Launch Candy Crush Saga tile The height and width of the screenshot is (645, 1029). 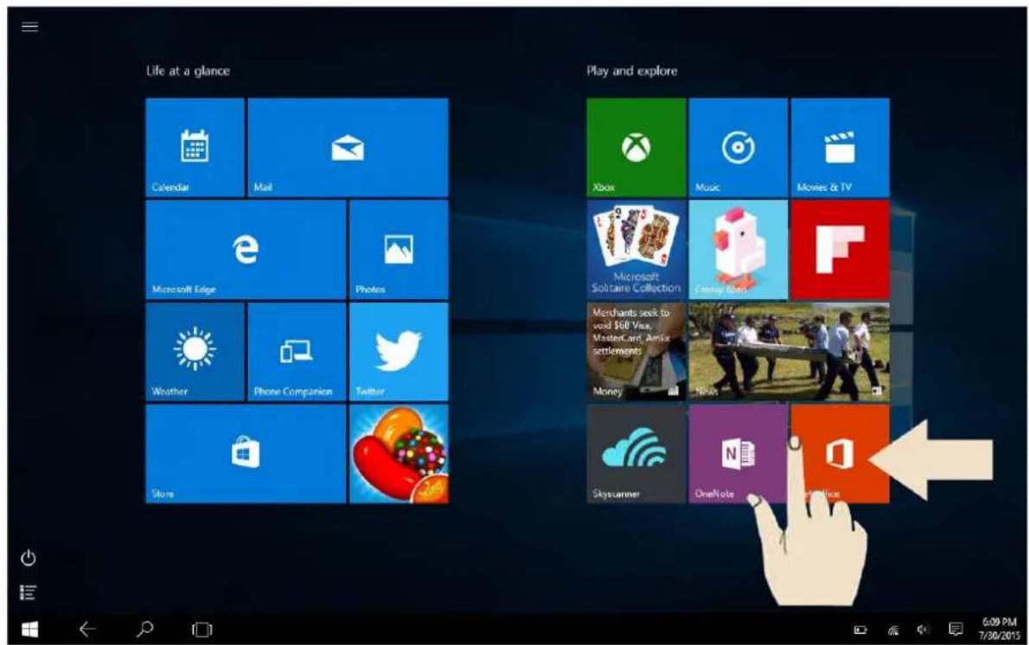pos(399,454)
